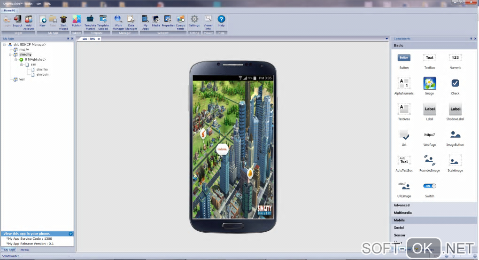Select the Label component
Screen dimensions: 479x260
click(x=430, y=112)
